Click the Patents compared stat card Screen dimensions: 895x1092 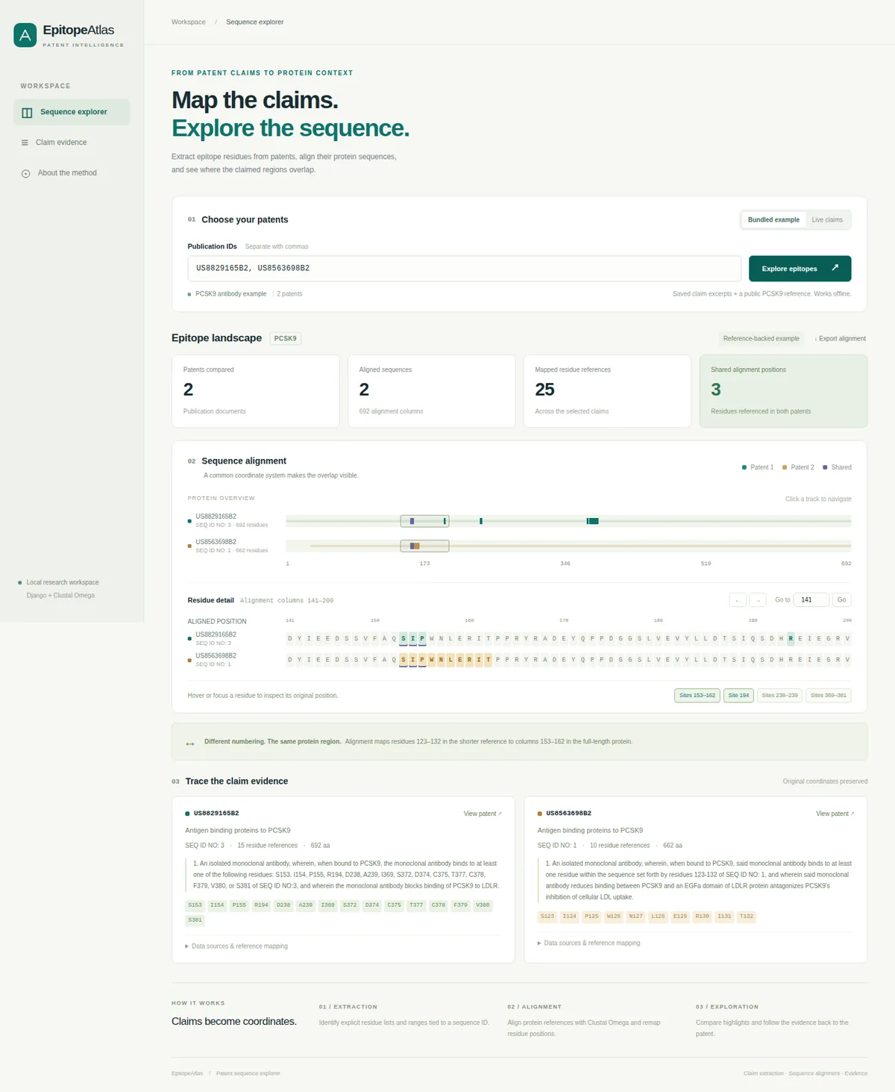(256, 391)
